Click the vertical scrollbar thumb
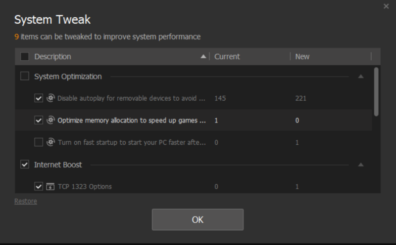396x245 pixels. coord(376,91)
